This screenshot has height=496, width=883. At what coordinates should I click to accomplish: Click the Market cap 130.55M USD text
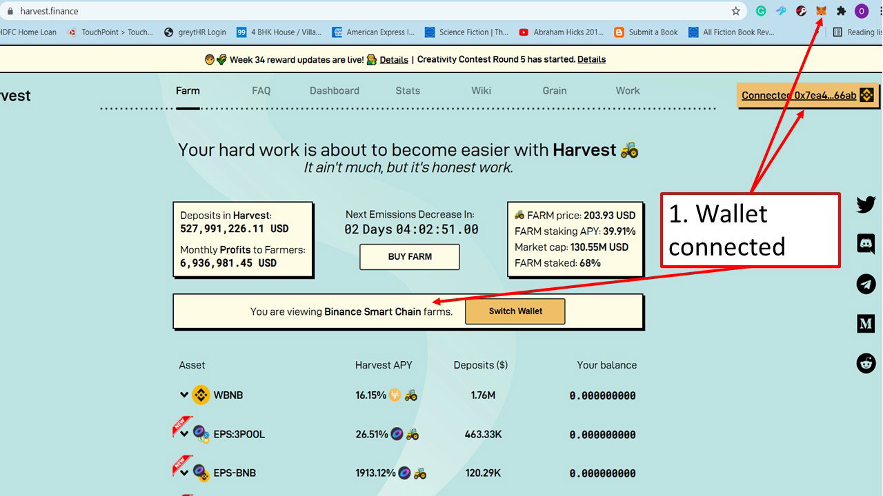coord(572,247)
